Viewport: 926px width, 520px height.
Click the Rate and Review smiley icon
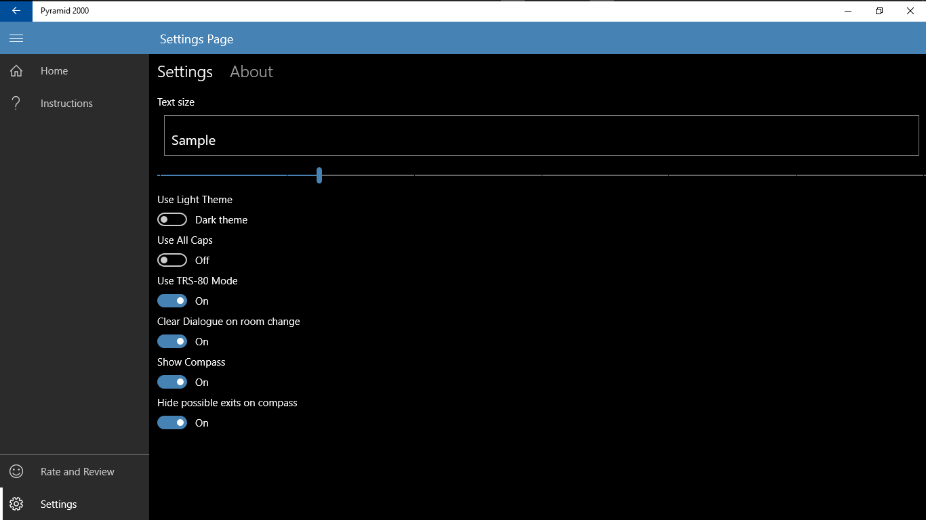click(16, 471)
